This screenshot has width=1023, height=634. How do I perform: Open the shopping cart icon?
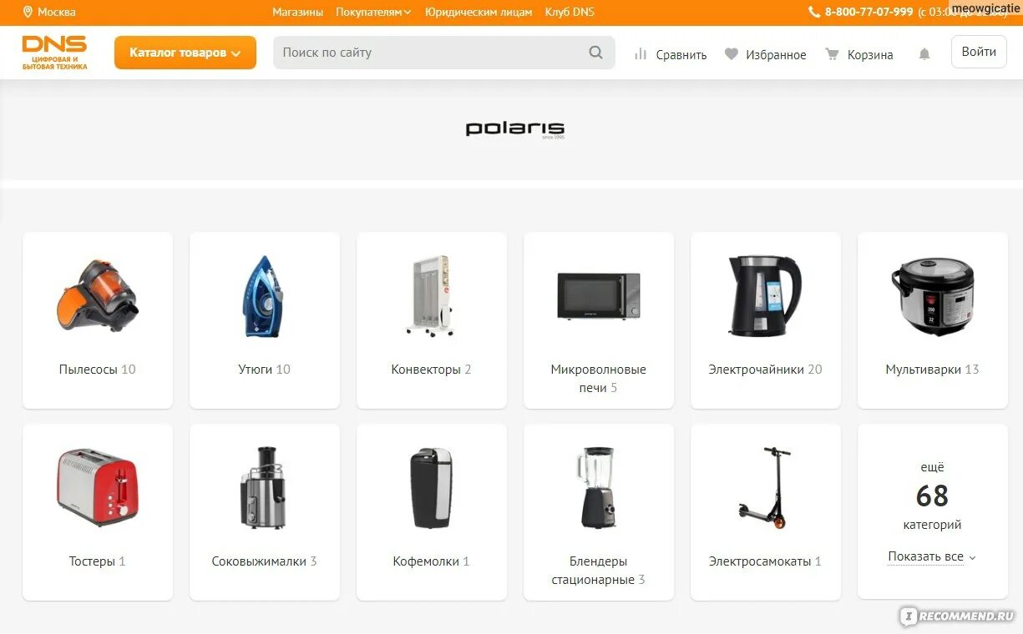coord(832,54)
